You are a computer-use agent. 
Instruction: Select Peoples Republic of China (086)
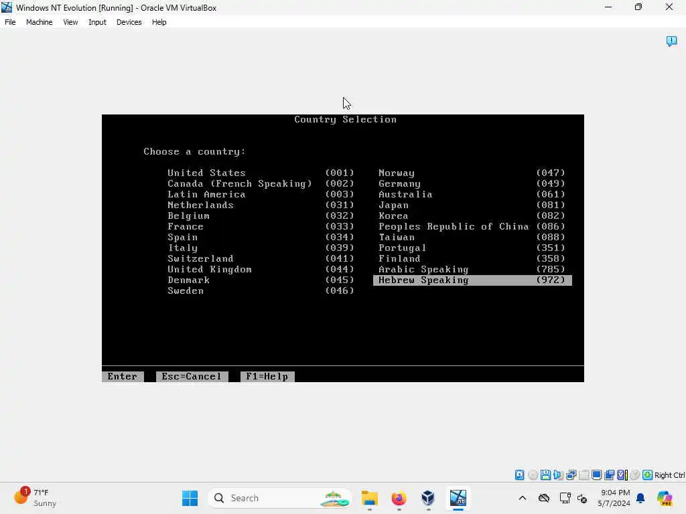[472, 226]
